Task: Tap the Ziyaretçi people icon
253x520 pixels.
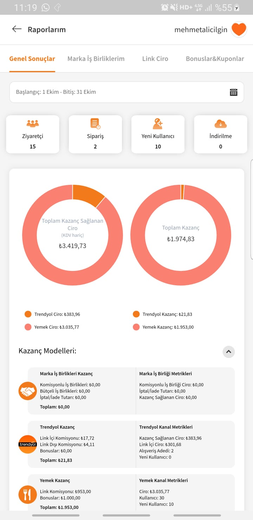Action: [x=33, y=124]
